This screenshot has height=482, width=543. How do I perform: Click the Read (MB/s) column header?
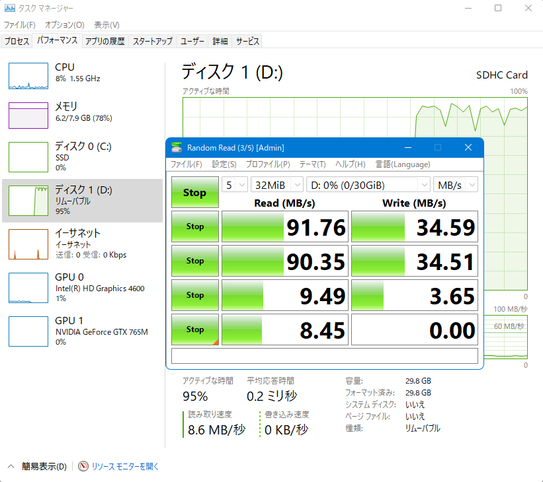[x=284, y=203]
